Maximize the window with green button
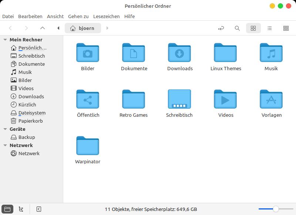 point(280,6)
